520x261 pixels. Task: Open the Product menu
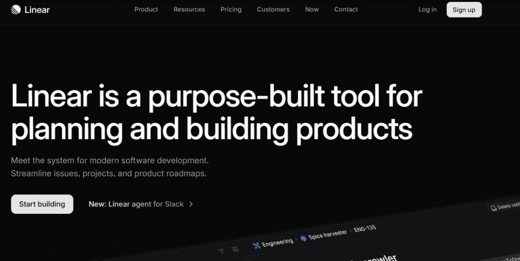click(146, 10)
